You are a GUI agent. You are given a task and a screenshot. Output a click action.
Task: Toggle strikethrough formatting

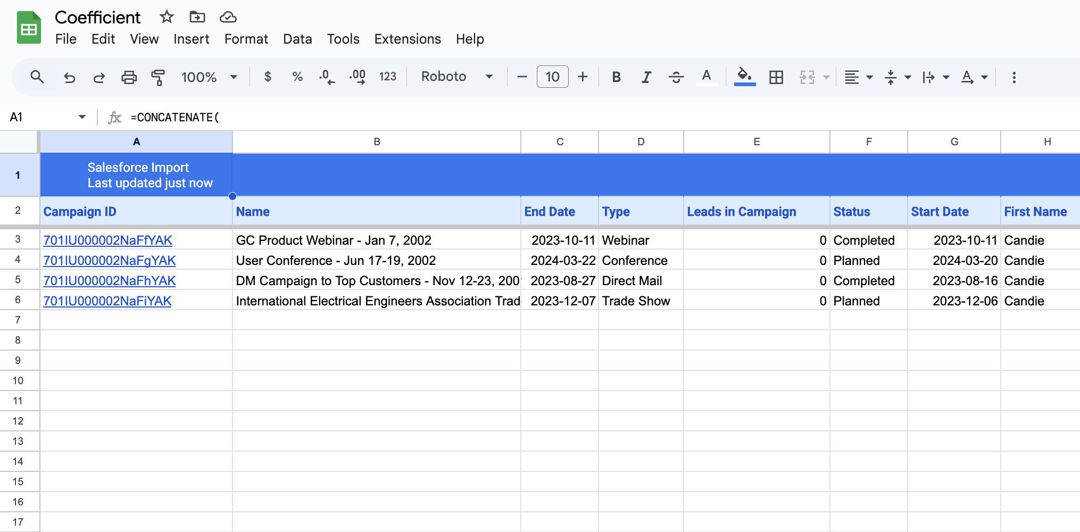(676, 77)
